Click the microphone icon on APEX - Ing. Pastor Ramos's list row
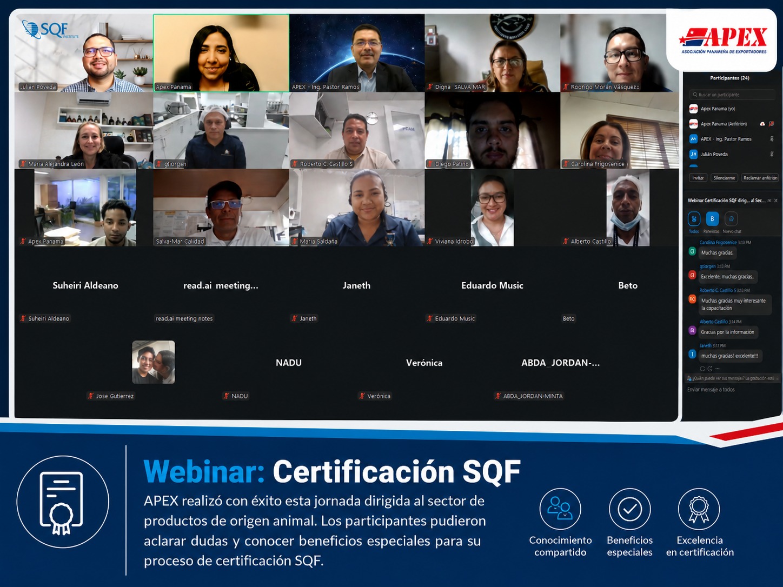Viewport: 783px width, 587px height. click(772, 139)
